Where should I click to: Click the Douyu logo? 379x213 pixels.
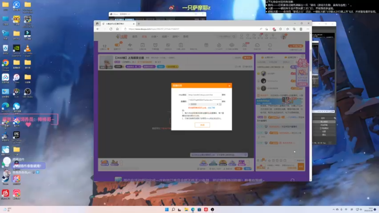(x=122, y=36)
